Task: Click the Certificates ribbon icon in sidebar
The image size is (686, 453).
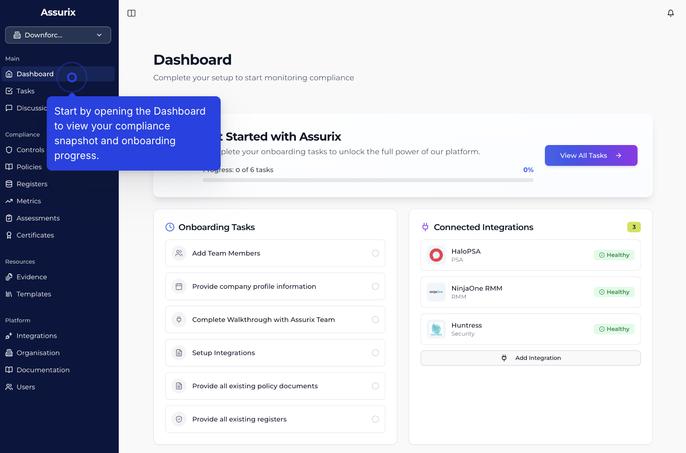Action: pyautogui.click(x=9, y=235)
